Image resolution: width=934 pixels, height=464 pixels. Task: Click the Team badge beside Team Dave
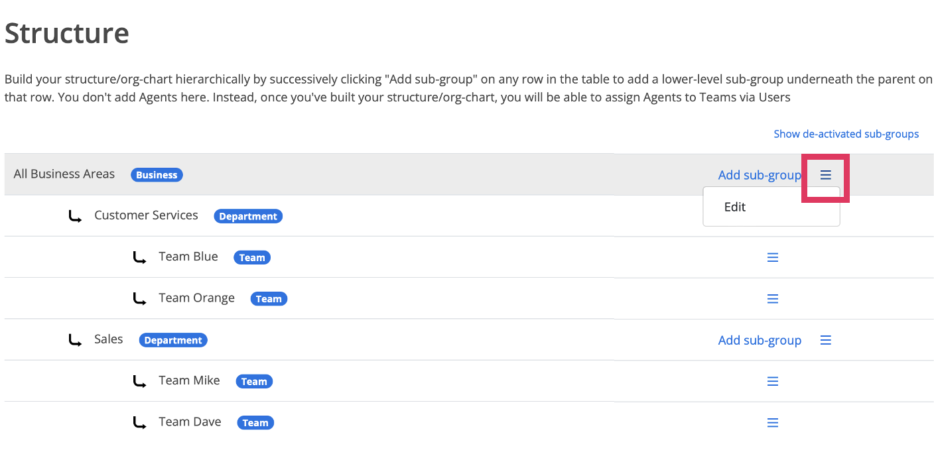[x=255, y=423]
